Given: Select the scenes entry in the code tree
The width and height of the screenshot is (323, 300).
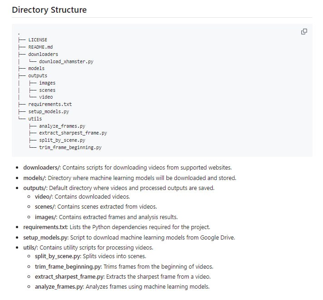Looking at the screenshot, I should click(47, 90).
